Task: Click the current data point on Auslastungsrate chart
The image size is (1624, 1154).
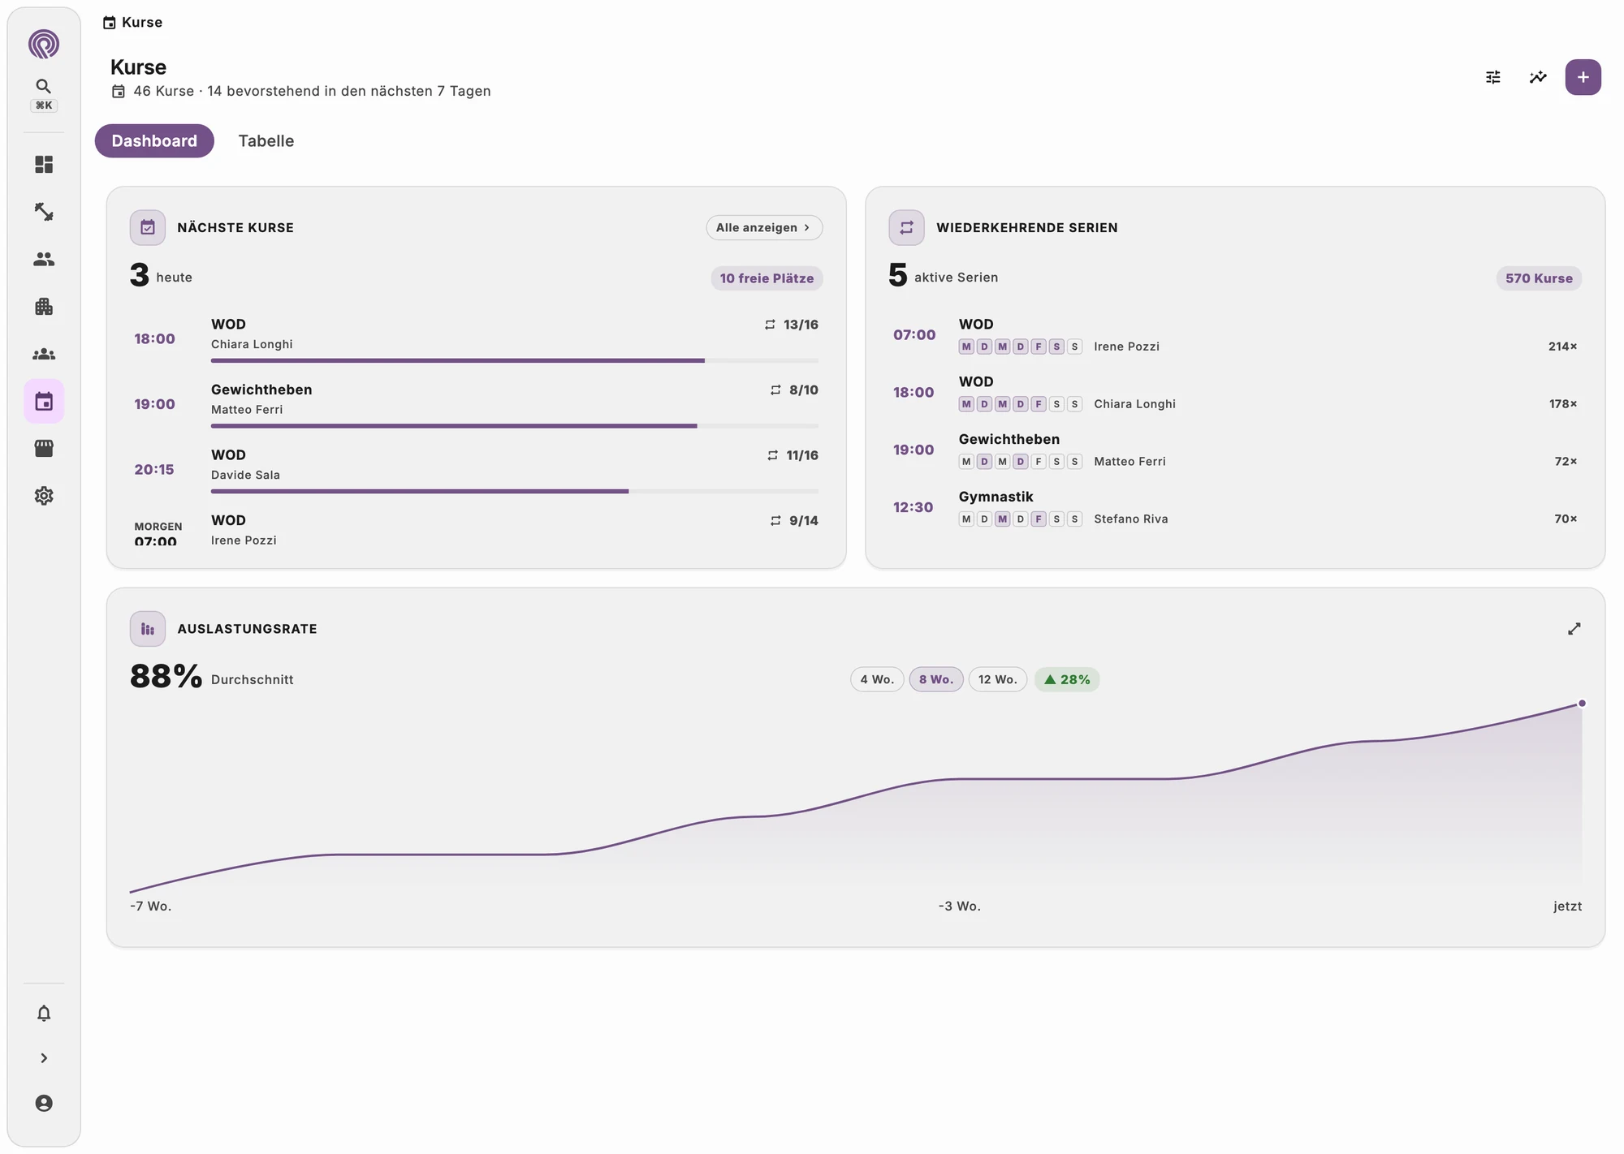Action: pos(1582,704)
